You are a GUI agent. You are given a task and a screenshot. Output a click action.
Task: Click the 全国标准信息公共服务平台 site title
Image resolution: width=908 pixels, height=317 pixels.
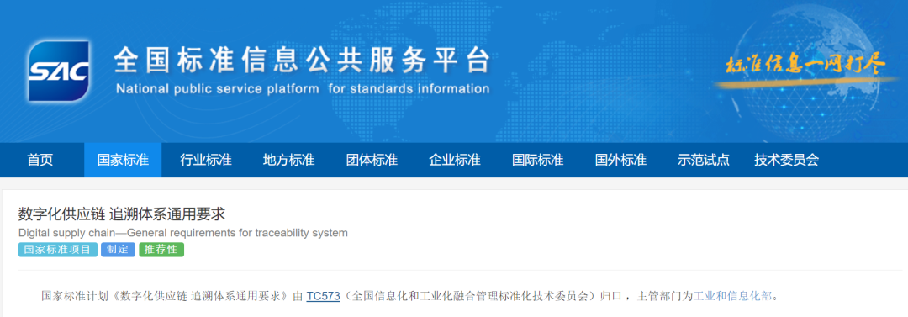point(302,61)
